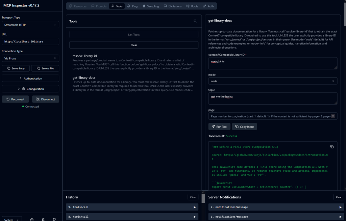The image size is (346, 221).
Task: Click the page number stepper arrows
Action: point(333,116)
